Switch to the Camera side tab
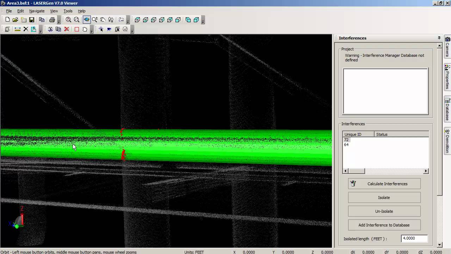The image size is (451, 254). coord(447,47)
